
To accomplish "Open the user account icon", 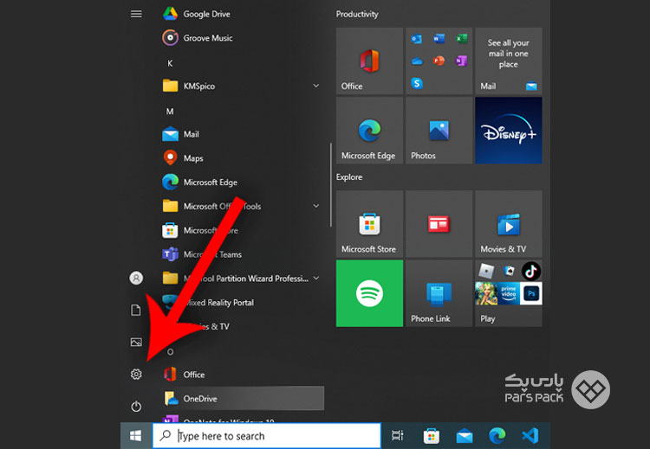I will pyautogui.click(x=136, y=278).
